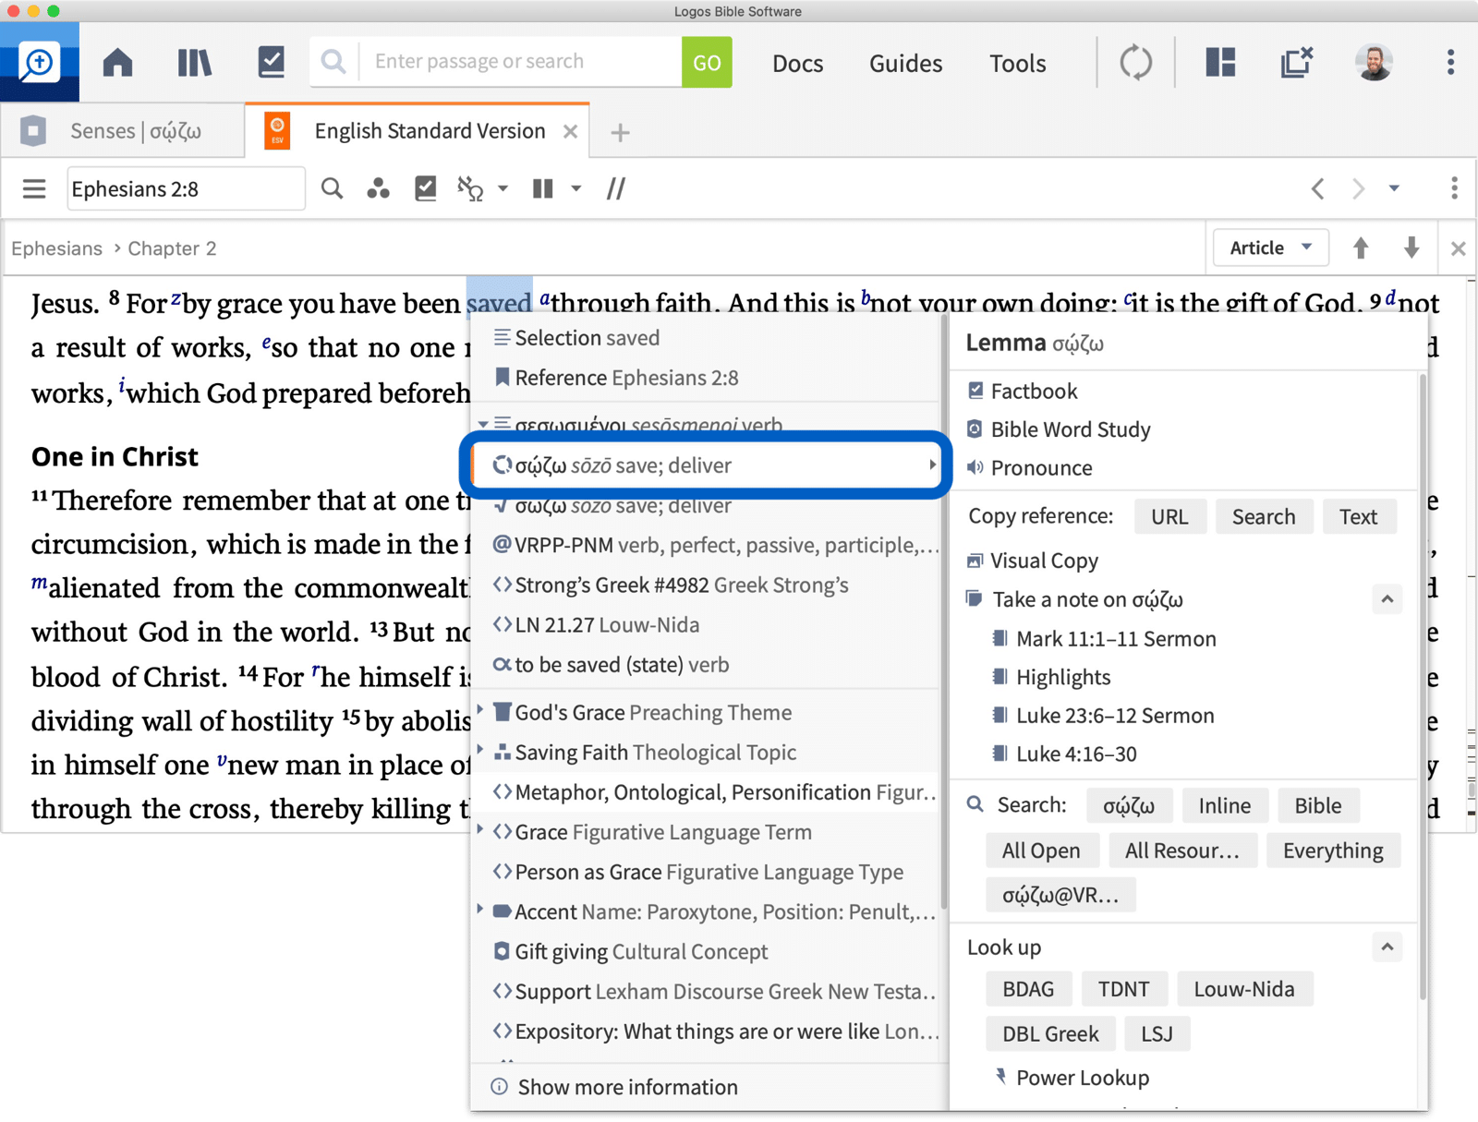Viewport: 1478px width, 1122px height.
Task: Search Everything for σῴζω
Action: (x=1332, y=851)
